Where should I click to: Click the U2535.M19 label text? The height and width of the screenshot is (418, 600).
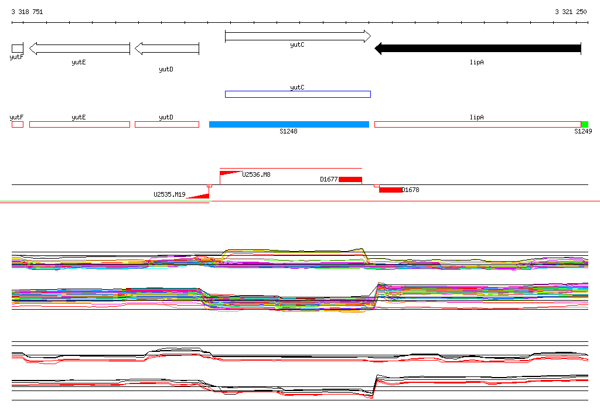coord(169,194)
